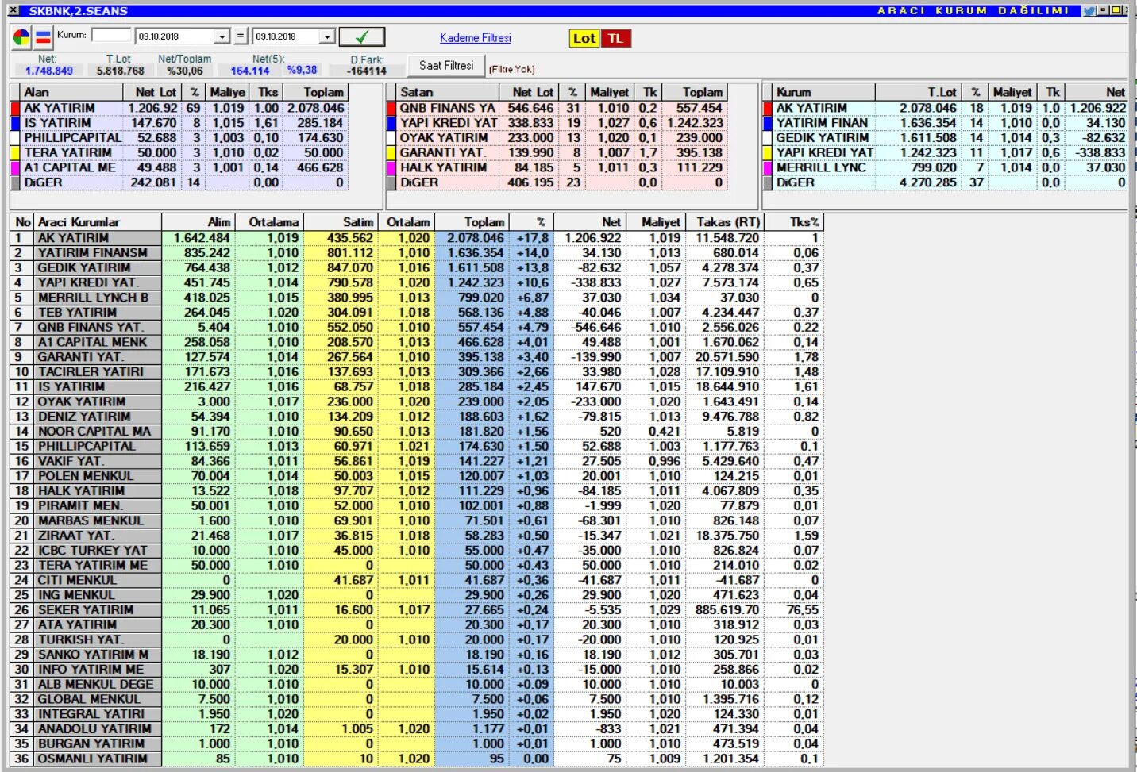1137x772 pixels.
Task: Open the end date dropdown
Action: (x=327, y=37)
